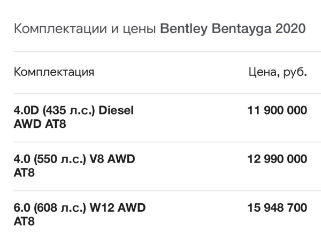Click '(608 л.с.)' horsepower text

(x=60, y=208)
